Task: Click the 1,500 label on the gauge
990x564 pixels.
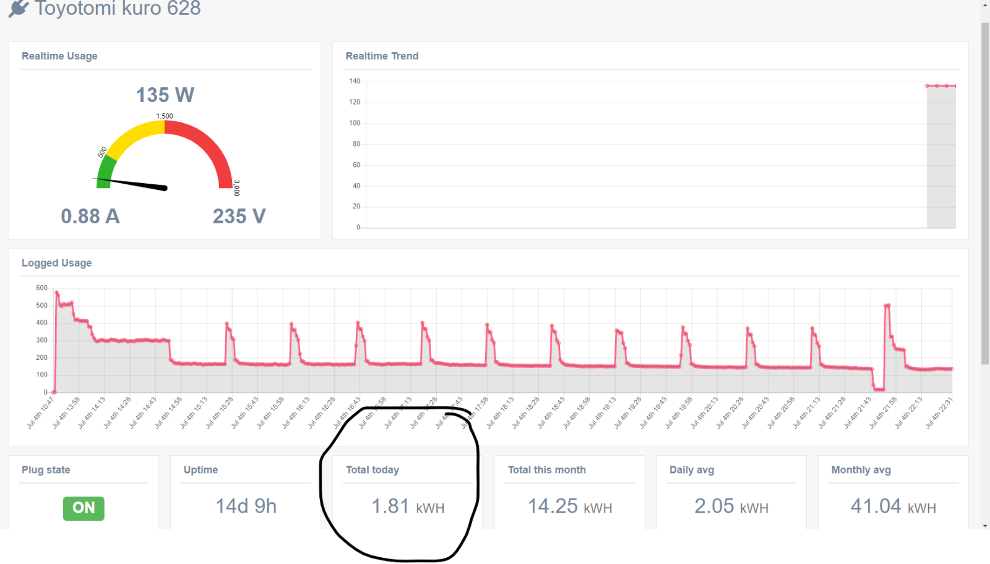Action: 165,116
